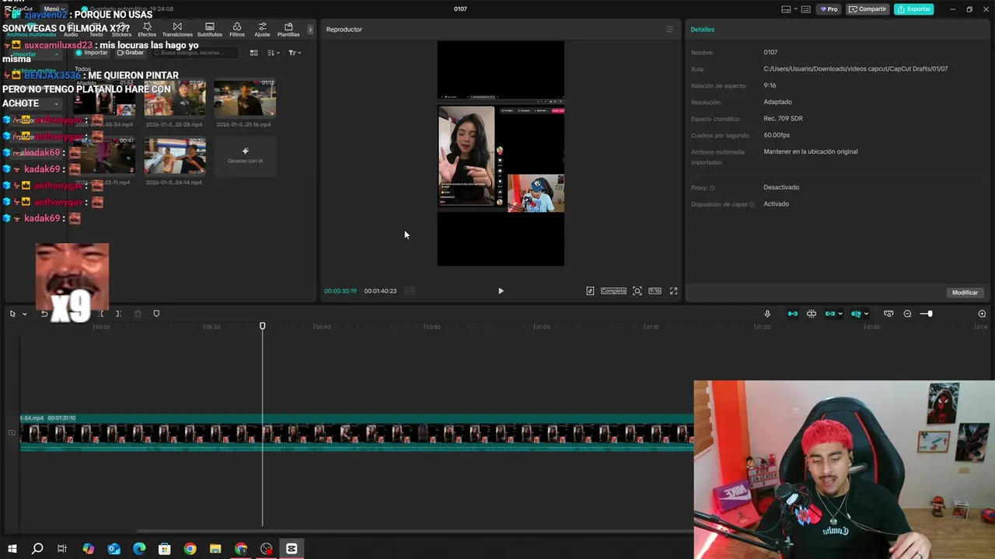Expand more tabs with the right arrow

pos(310,30)
